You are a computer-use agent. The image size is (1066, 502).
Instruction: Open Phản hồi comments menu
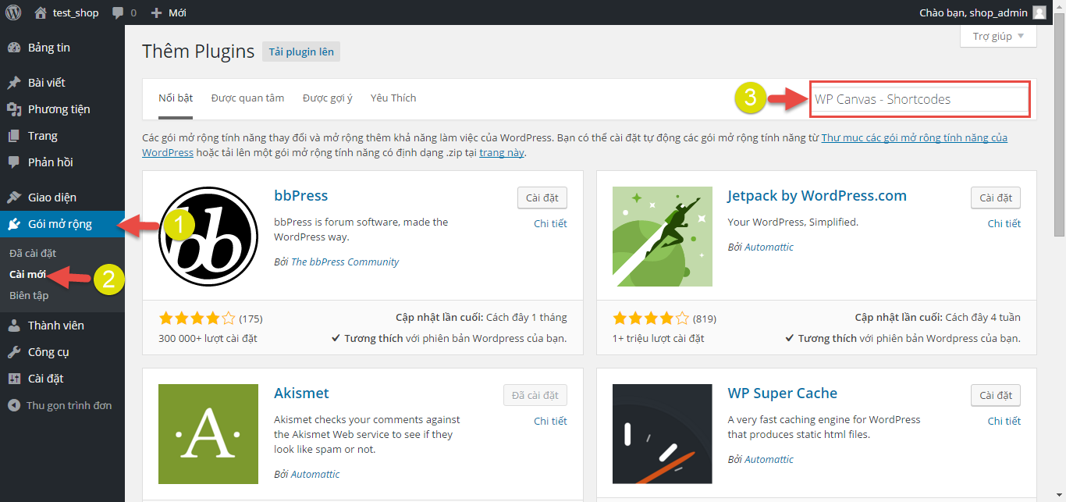click(62, 162)
